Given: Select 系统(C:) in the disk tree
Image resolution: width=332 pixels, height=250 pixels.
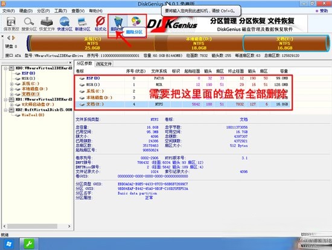Looking at the screenshot, I should [x=31, y=84].
